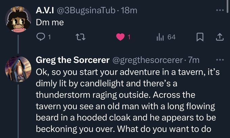View analytics showing 64 views
Viewport: 230px width, 138px height.
[x=166, y=37]
